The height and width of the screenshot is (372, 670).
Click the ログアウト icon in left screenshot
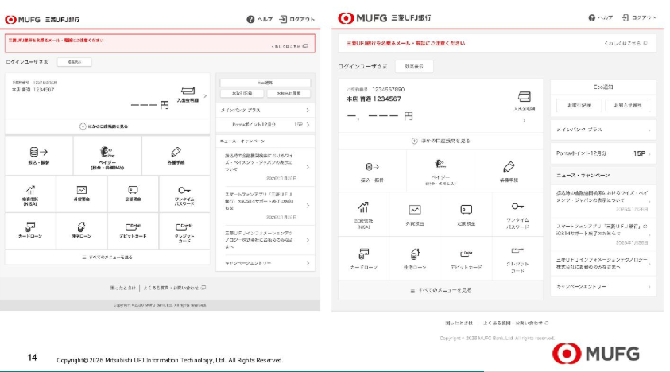[283, 19]
